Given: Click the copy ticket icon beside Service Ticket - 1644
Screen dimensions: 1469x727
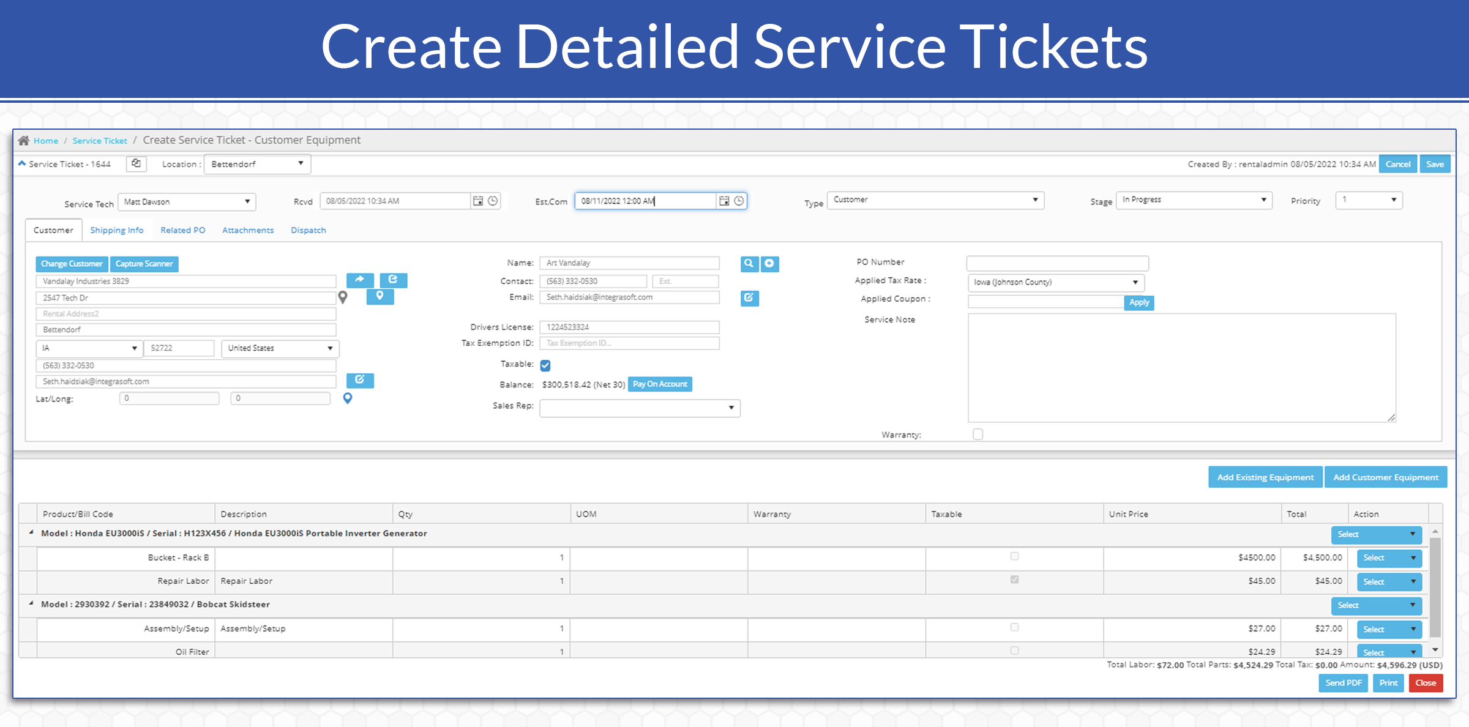Looking at the screenshot, I should (136, 163).
